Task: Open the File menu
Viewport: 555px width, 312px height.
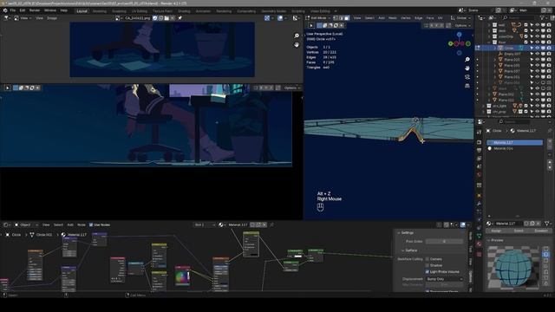Action: 13,10
